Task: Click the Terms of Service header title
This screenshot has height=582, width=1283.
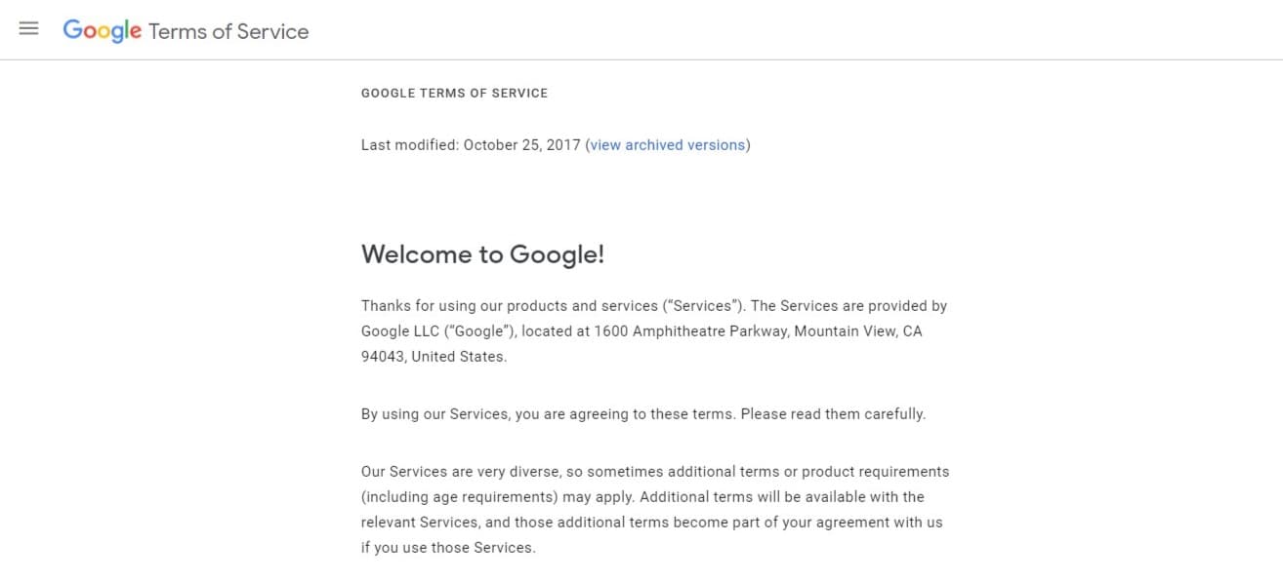Action: (228, 31)
